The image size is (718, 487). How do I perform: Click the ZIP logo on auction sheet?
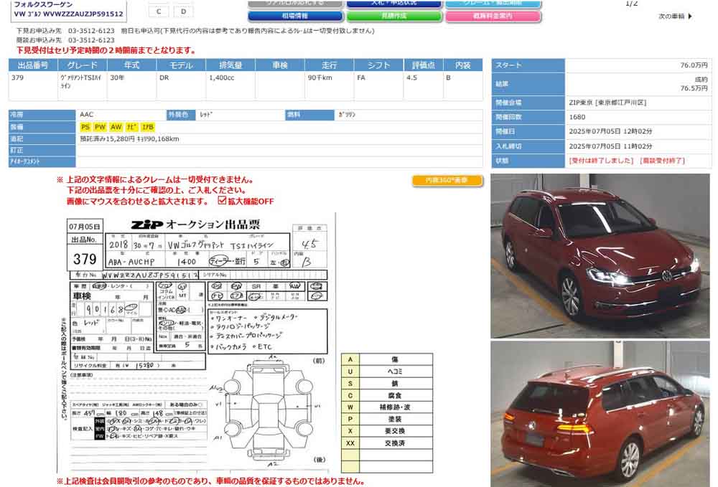[146, 224]
